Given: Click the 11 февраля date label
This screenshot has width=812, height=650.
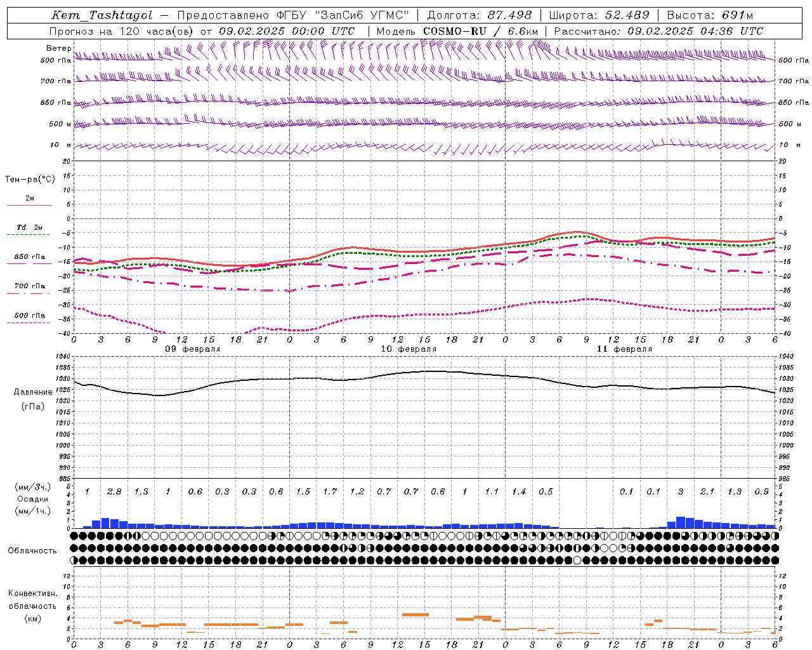Looking at the screenshot, I should click(624, 349).
